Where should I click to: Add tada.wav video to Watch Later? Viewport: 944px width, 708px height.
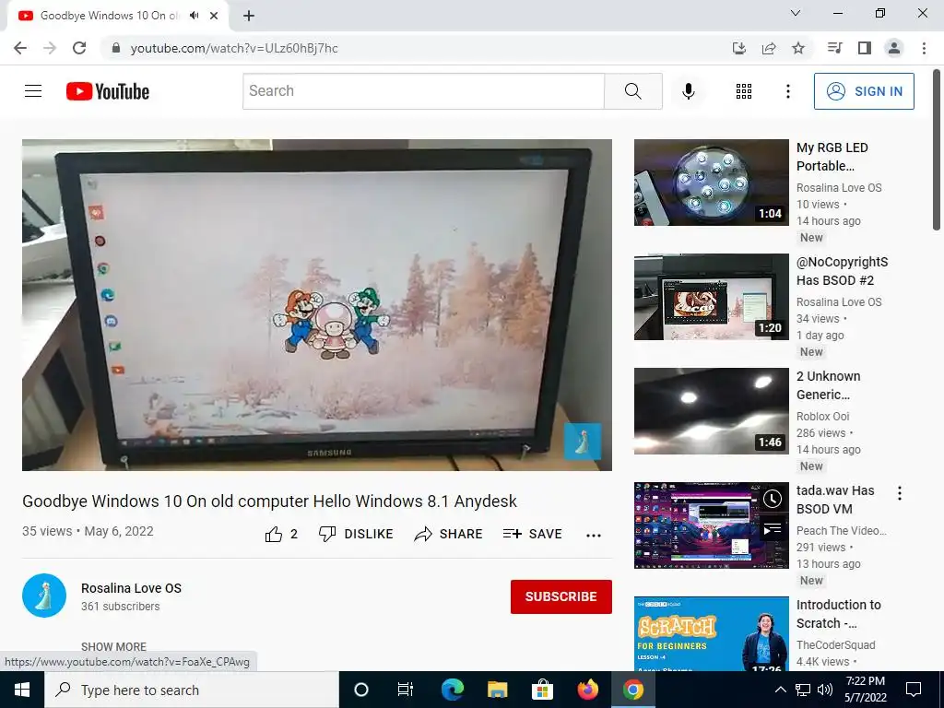pos(772,499)
